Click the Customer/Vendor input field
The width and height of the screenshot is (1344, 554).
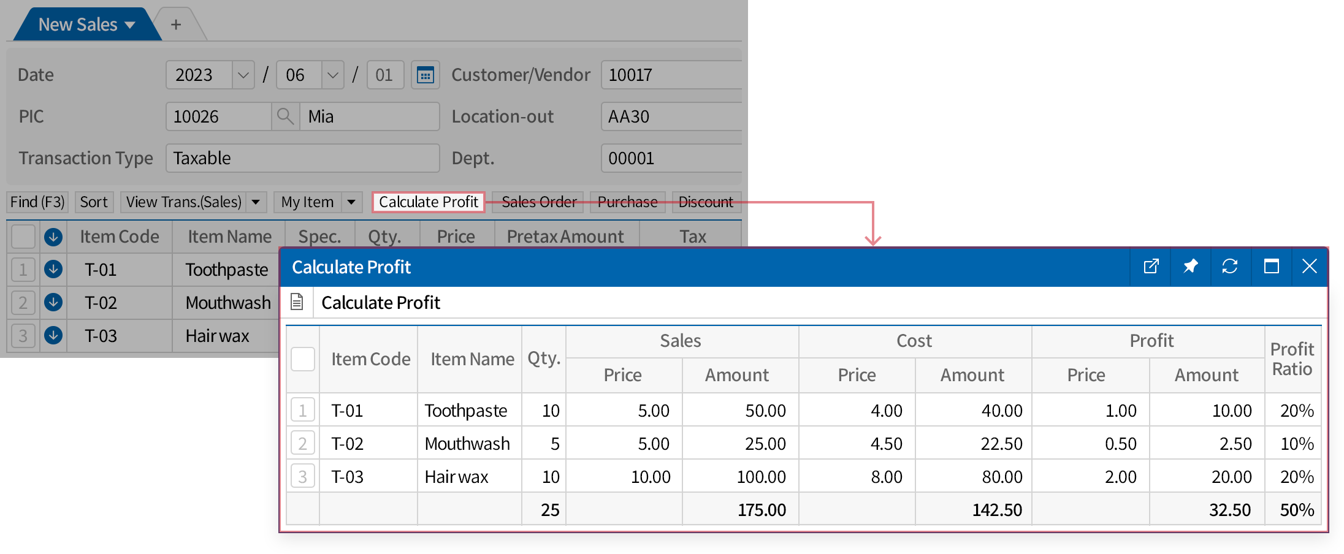(x=671, y=74)
